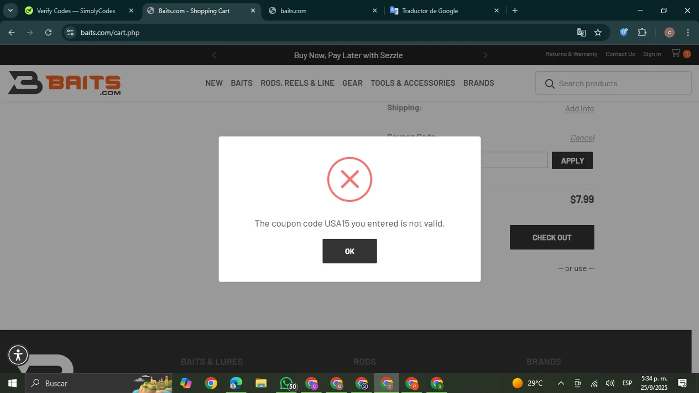The width and height of the screenshot is (699, 393).
Task: Click the CHECK OUT button
Action: [552, 237]
